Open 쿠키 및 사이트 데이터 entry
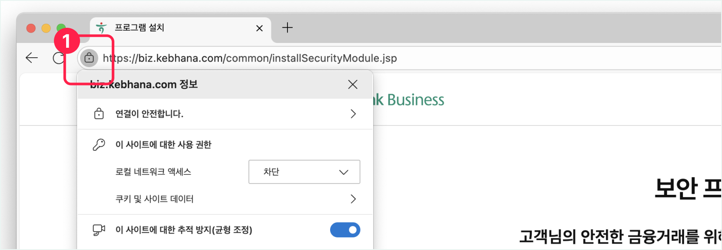 tap(154, 199)
